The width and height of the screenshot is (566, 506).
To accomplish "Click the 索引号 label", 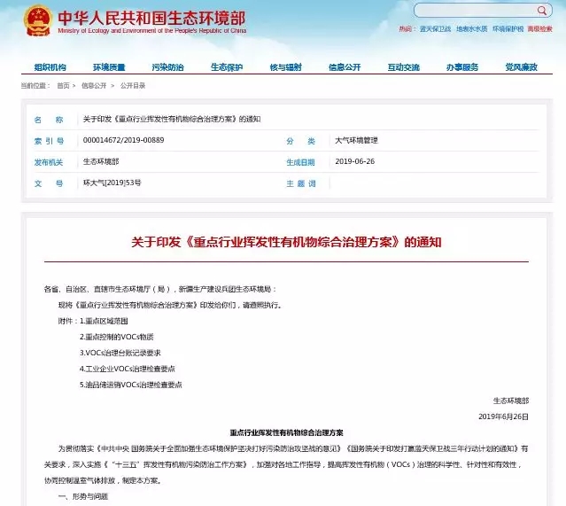I will coord(49,141).
